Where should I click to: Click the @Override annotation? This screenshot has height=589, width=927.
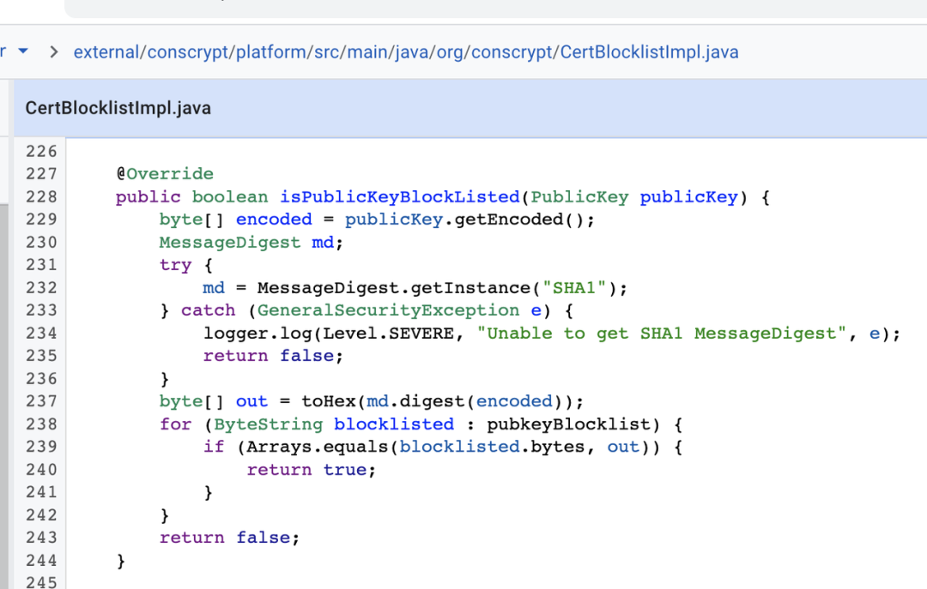coord(165,174)
